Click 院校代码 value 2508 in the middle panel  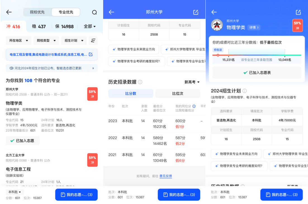[x=154, y=34]
